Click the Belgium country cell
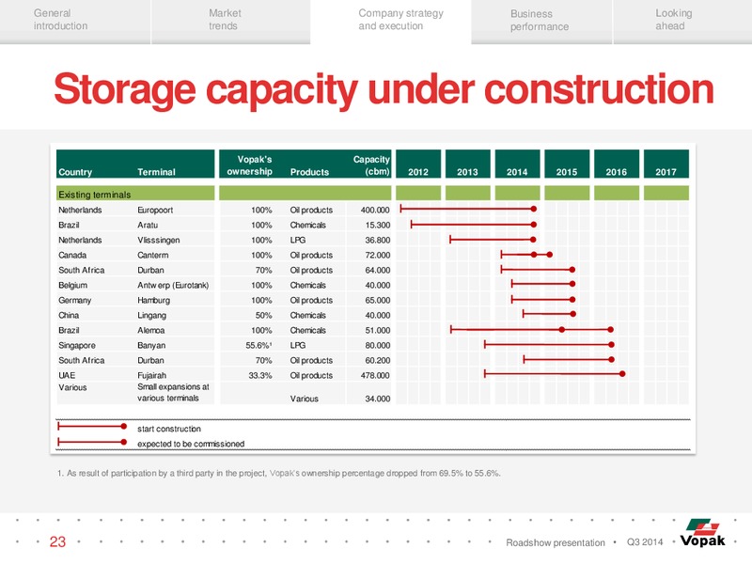752x564 pixels. coord(73,286)
